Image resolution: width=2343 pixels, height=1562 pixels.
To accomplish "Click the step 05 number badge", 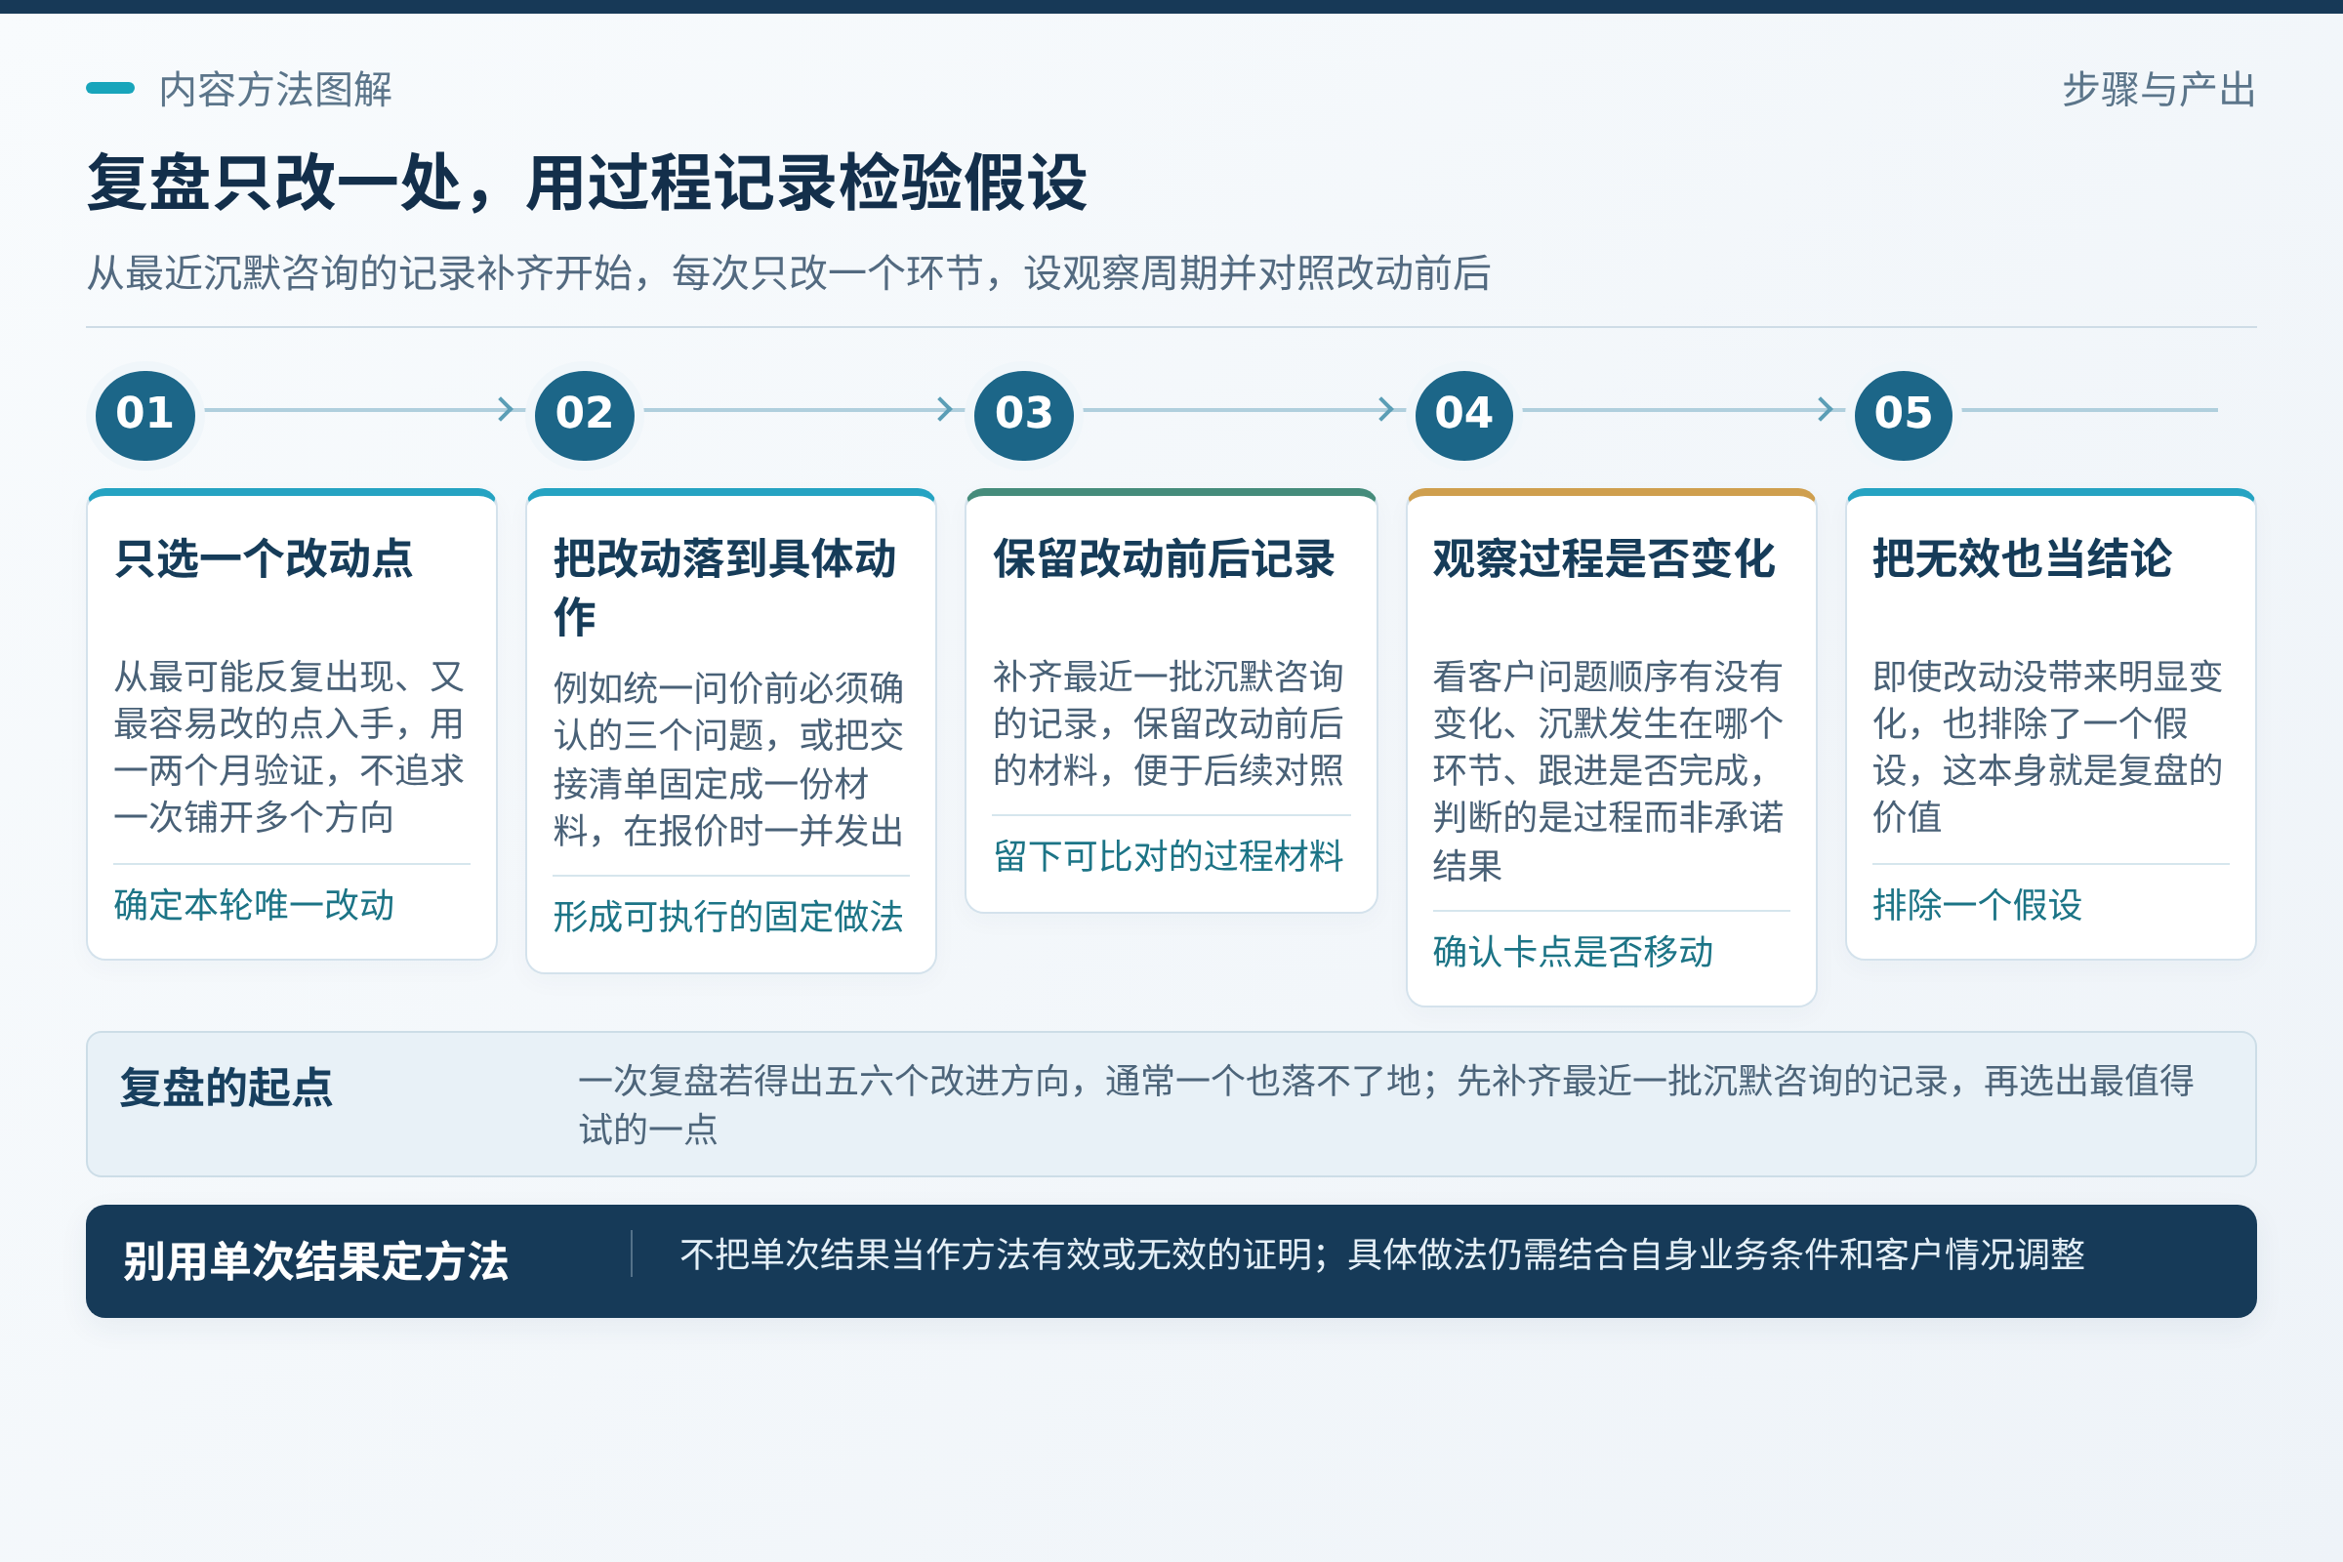I will pos(1904,414).
